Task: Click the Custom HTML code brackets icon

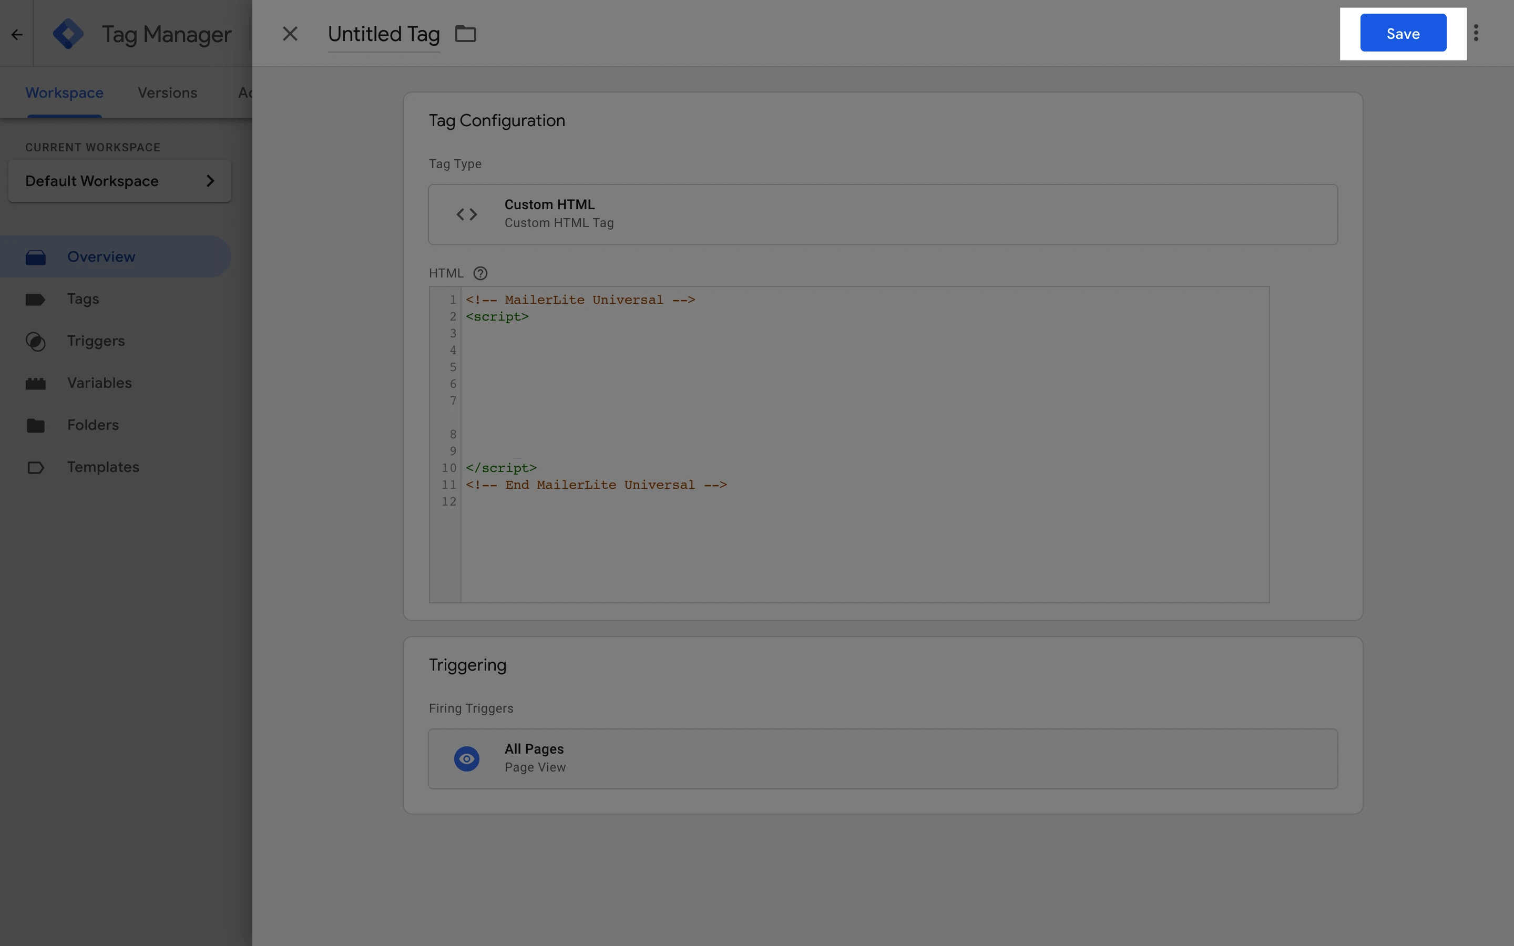Action: pos(467,214)
